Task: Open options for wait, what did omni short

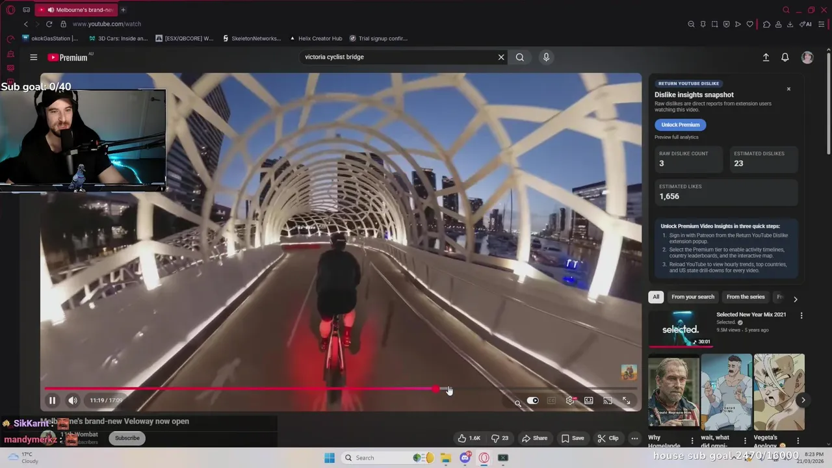Action: tap(745, 441)
